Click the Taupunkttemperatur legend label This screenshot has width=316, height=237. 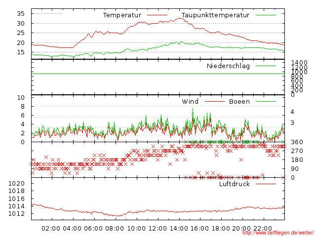(215, 15)
